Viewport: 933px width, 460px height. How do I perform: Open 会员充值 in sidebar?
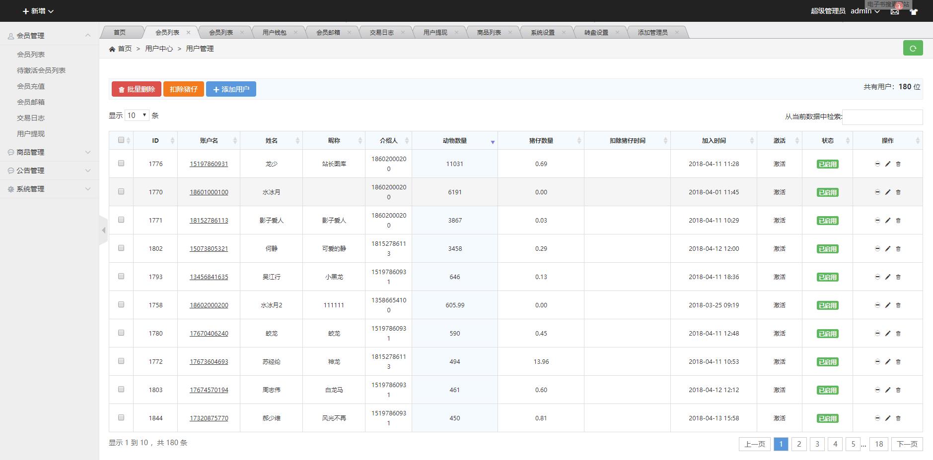click(31, 86)
